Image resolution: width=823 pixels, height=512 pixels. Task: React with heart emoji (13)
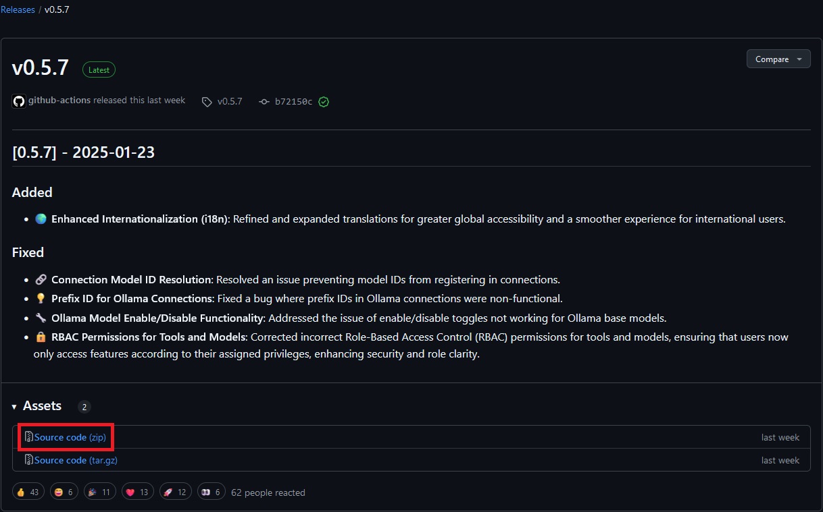point(137,492)
